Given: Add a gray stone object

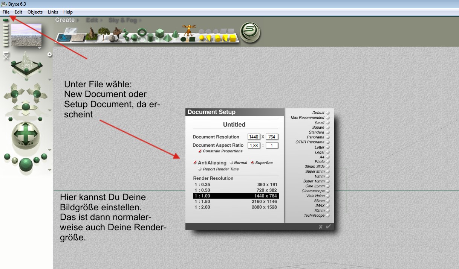Looking at the screenshot, I should point(112,38).
